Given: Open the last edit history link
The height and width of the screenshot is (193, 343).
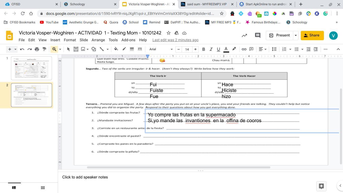Looking at the screenshot, I should click(x=175, y=40).
